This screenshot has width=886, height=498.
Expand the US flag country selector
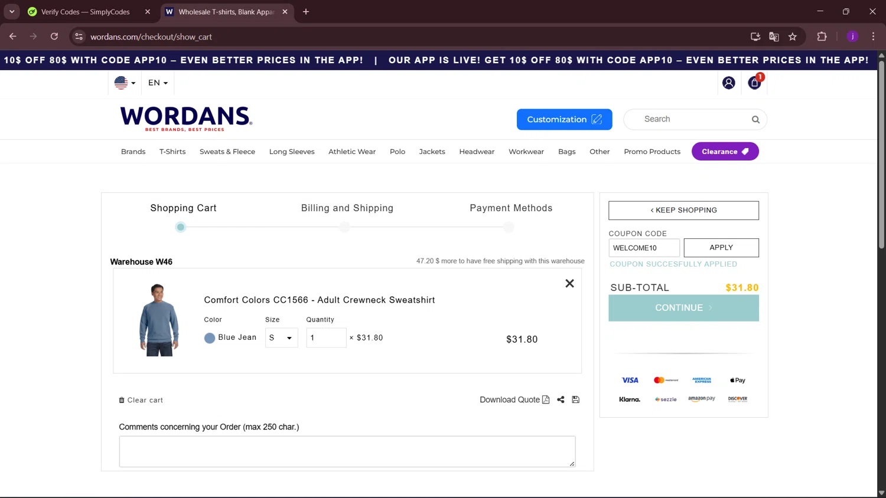point(125,83)
